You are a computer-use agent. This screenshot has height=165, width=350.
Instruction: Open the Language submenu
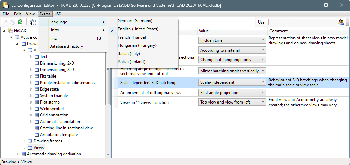click(73, 22)
